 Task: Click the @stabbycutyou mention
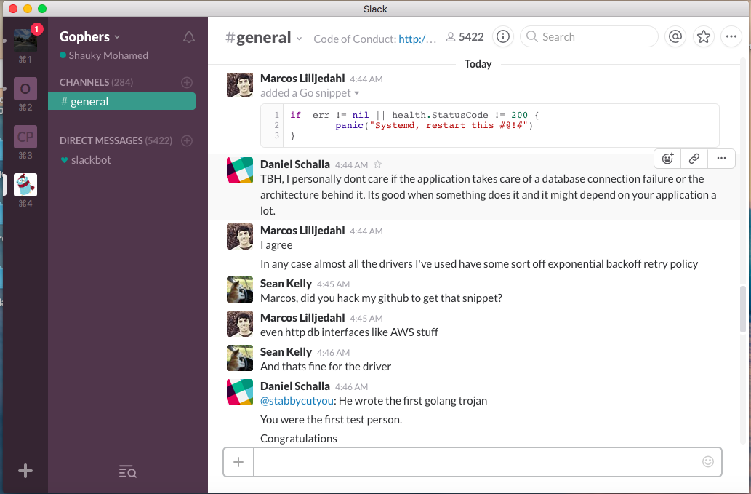tap(297, 401)
